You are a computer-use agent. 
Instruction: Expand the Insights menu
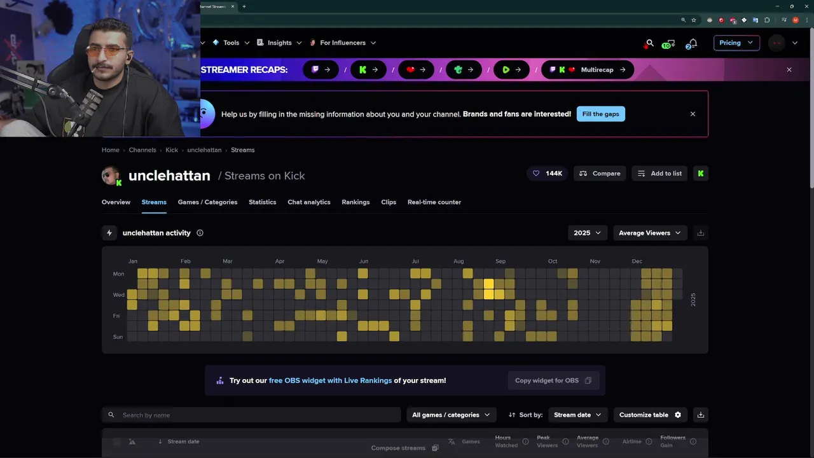coord(279,43)
